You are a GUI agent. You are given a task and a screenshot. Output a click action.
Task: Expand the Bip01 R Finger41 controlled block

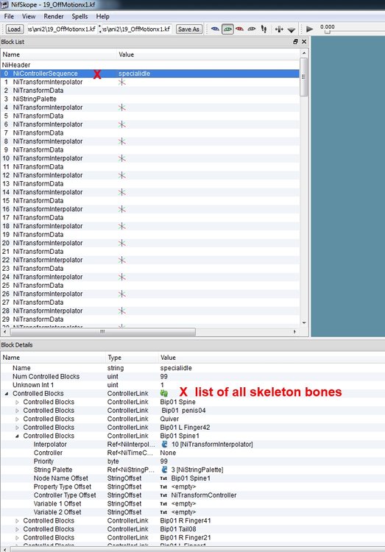coord(17,520)
